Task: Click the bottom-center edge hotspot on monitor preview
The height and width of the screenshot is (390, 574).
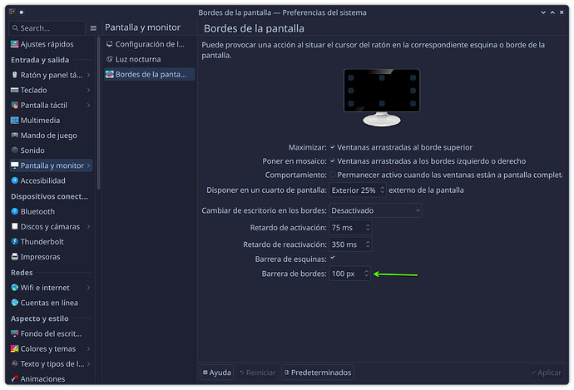Action: pyautogui.click(x=382, y=104)
